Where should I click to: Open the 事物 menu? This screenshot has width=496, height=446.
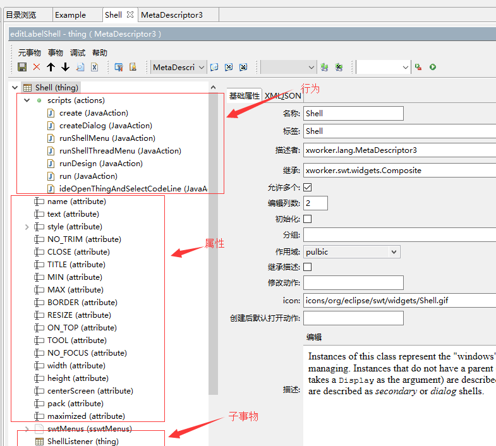tap(56, 52)
